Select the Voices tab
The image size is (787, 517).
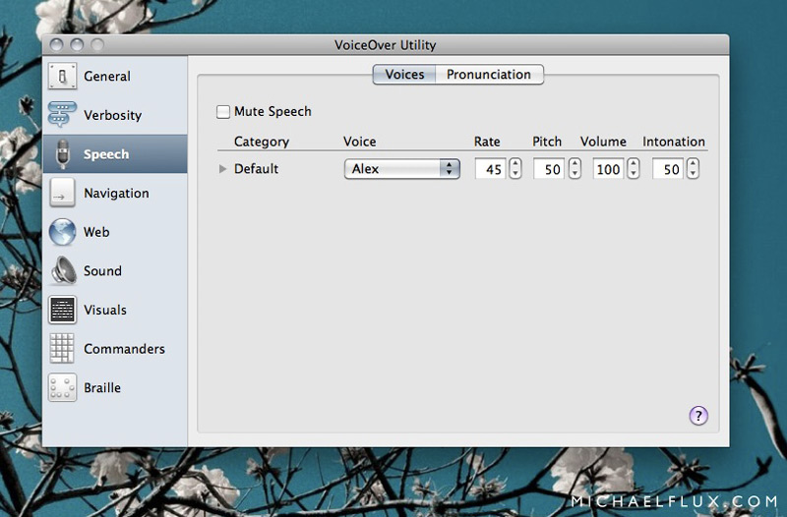tap(404, 75)
